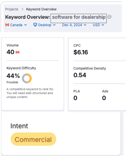The width and height of the screenshot is (126, 157).
Task: Click the breadcrumb arrow after Projects
Action: [23, 9]
